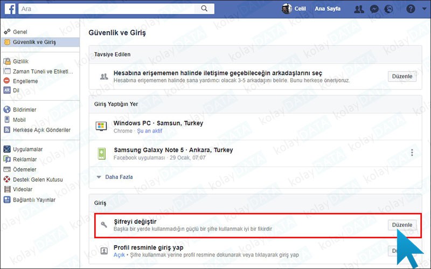Open the help question mark icon
This screenshot has height=269, width=431.
pos(411,9)
